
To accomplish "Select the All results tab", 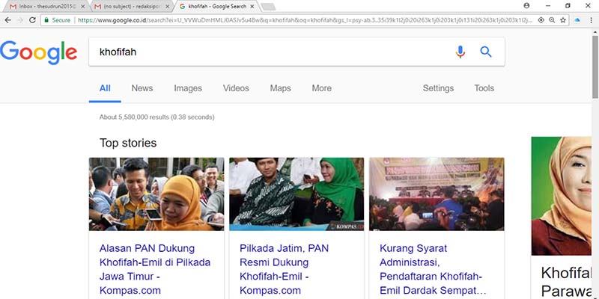I will (105, 88).
